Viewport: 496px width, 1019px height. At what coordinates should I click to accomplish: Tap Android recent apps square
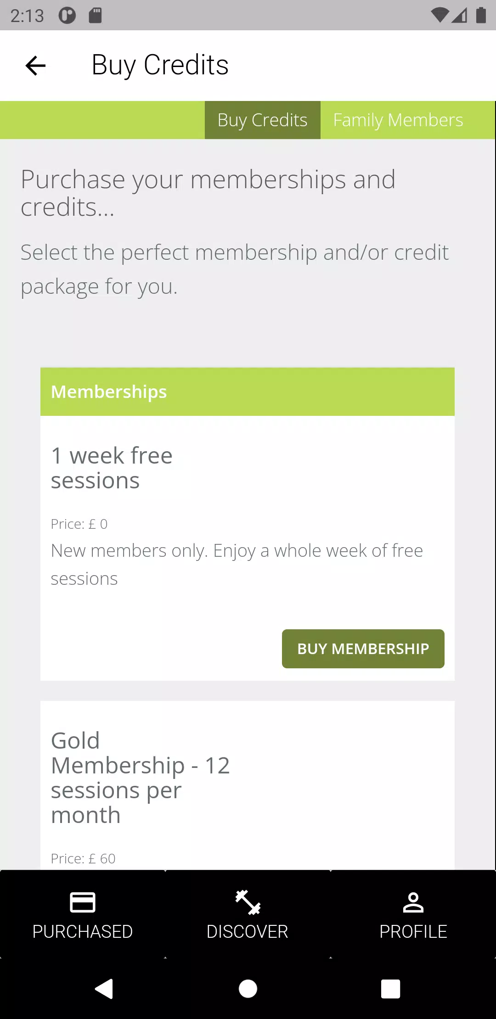[391, 989]
